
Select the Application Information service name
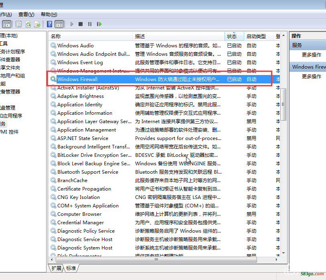pyautogui.click(x=85, y=113)
